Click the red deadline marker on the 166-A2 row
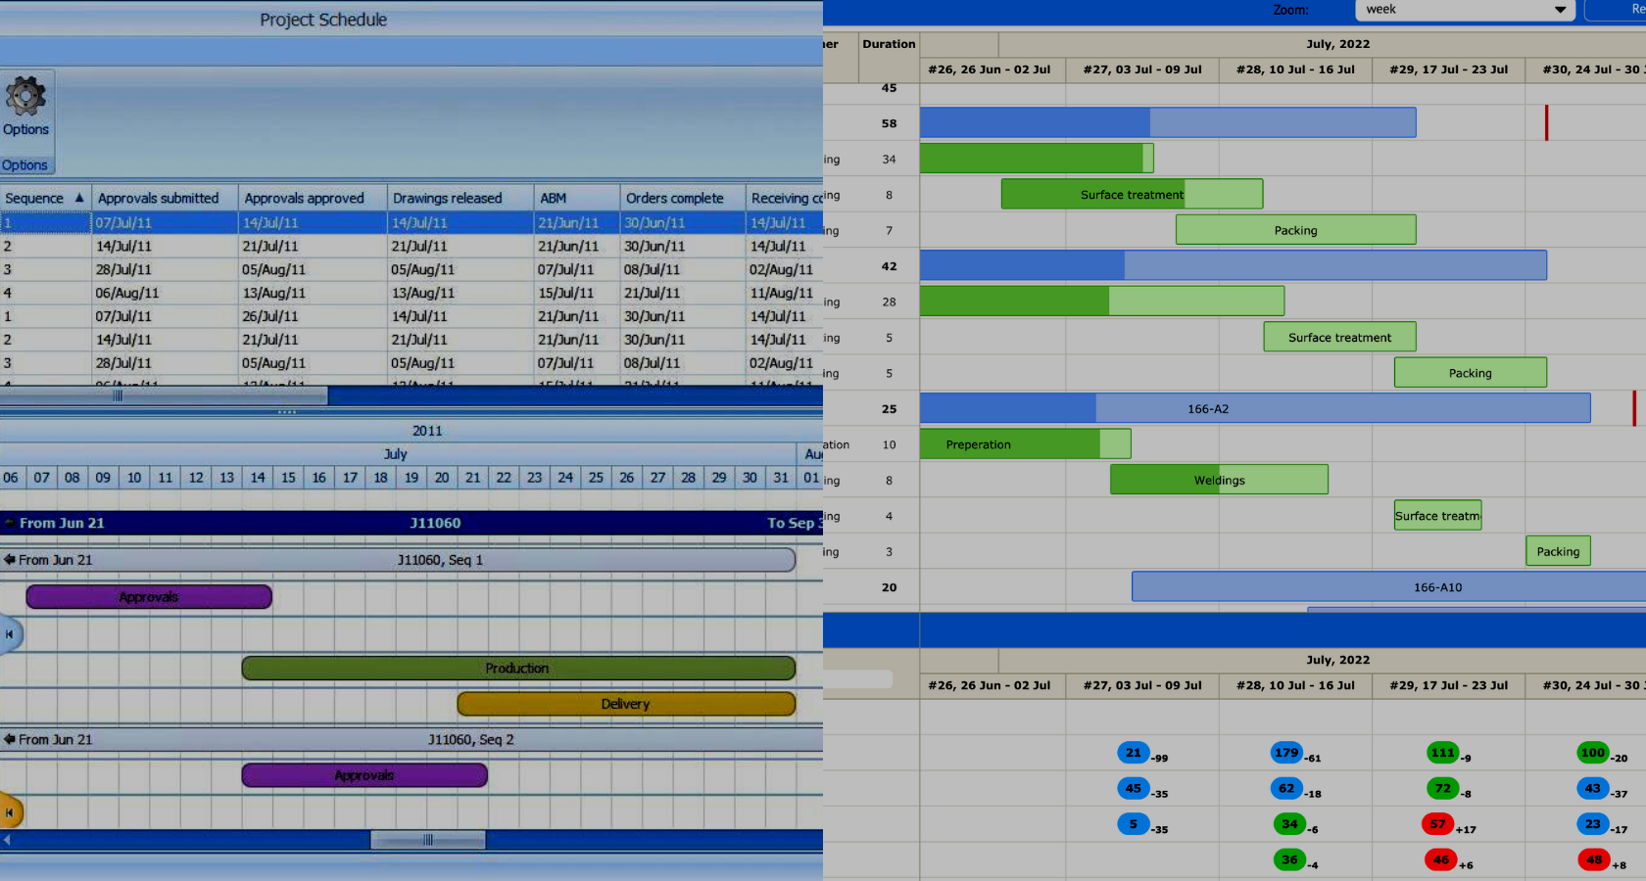 (x=1633, y=408)
